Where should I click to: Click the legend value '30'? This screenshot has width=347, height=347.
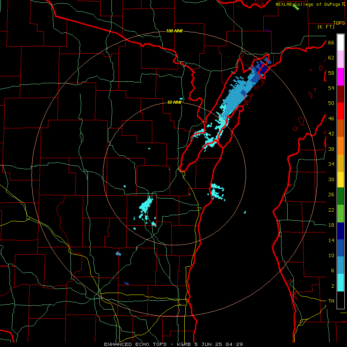[331, 179]
